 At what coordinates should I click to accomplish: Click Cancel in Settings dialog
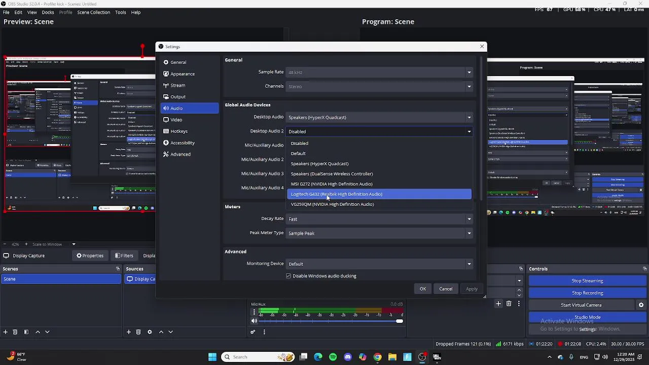(x=446, y=289)
